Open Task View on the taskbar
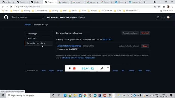Image resolution: width=175 pixels, height=98 pixels. click(59, 96)
